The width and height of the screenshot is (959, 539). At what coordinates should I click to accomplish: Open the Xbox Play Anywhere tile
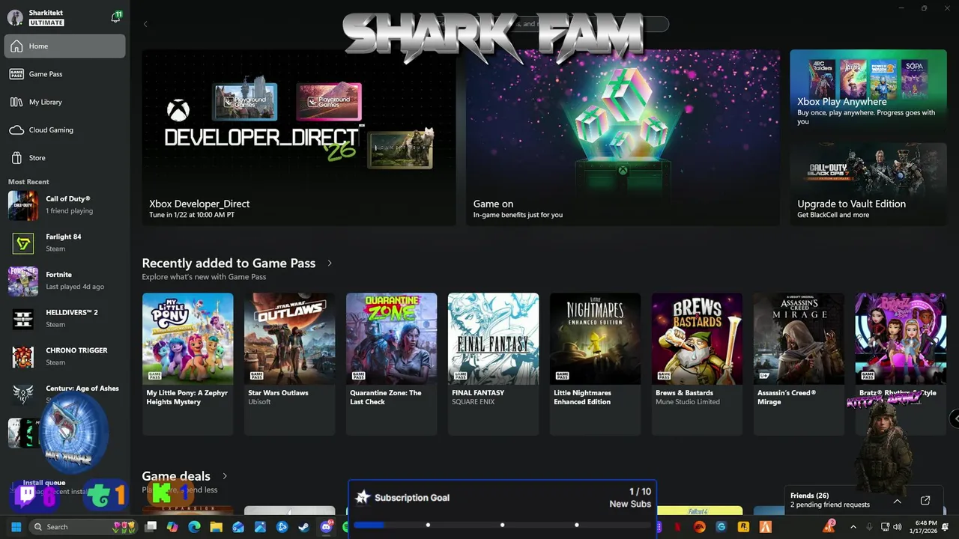pos(868,91)
